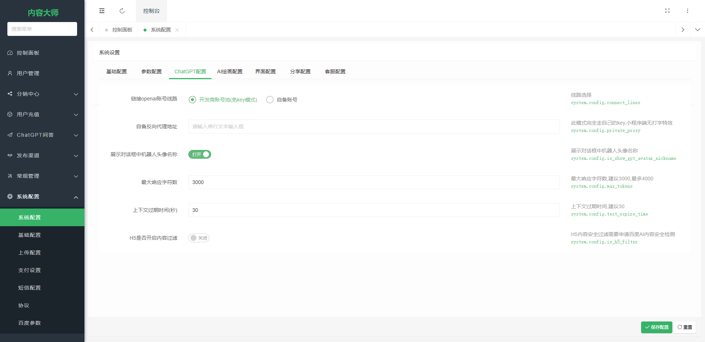Switch to 分享配置 tab
705x342 pixels.
pos(300,71)
